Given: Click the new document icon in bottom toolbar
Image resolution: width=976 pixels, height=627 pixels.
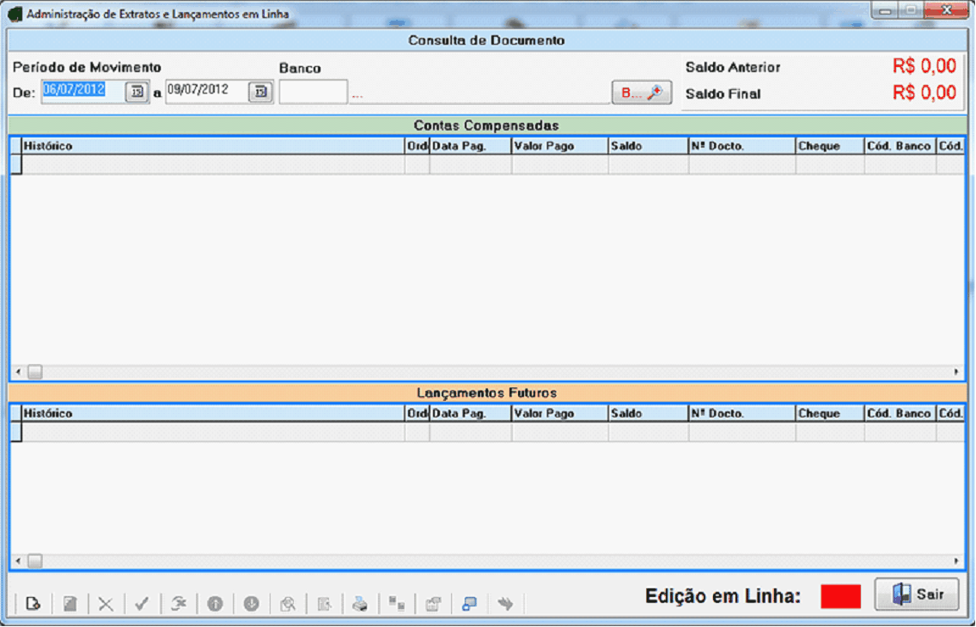Looking at the screenshot, I should pyautogui.click(x=34, y=604).
